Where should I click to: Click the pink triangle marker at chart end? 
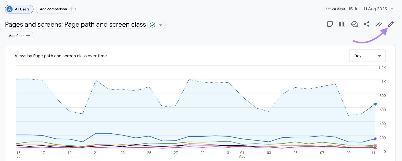click(x=375, y=147)
